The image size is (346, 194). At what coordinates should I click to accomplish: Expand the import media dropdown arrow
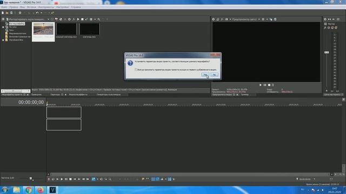coord(48,19)
